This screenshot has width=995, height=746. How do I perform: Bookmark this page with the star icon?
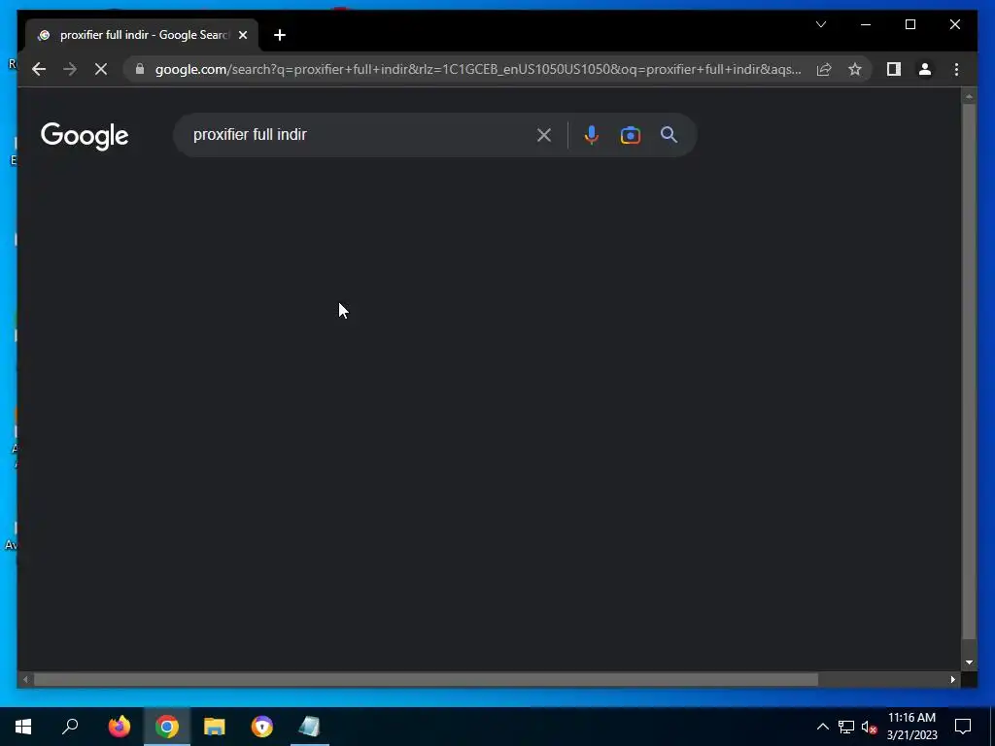pyautogui.click(x=855, y=69)
